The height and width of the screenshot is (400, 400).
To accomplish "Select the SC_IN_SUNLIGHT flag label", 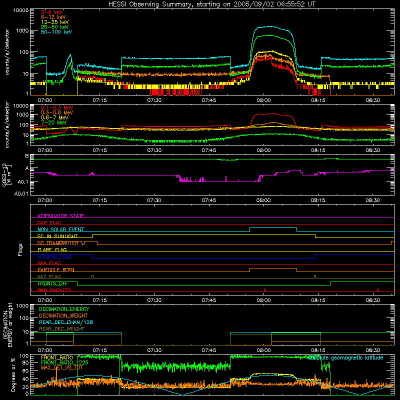I will coord(57,236).
